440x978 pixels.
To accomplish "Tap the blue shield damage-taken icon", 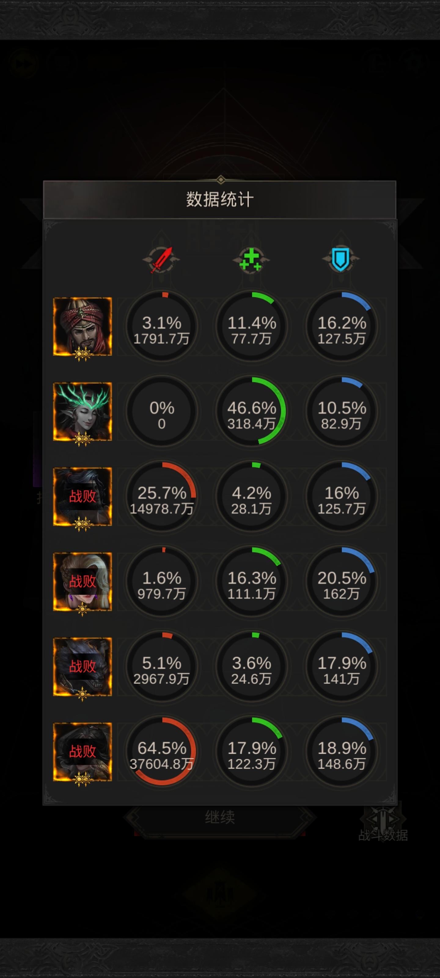I will (341, 260).
